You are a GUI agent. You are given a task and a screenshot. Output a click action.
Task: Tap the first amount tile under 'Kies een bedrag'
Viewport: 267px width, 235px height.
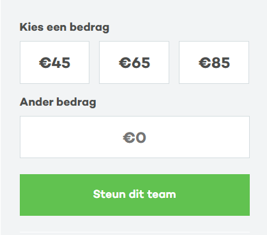54,62
